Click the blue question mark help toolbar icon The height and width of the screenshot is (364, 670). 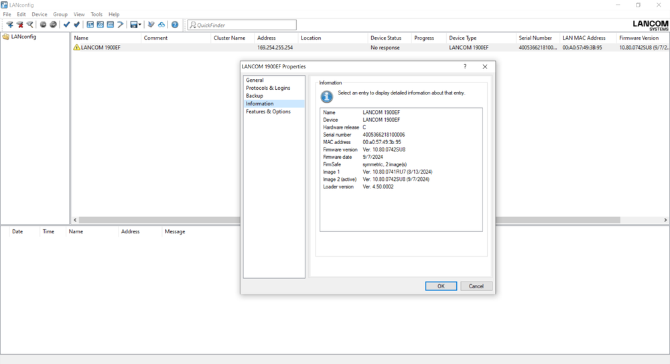(x=175, y=25)
